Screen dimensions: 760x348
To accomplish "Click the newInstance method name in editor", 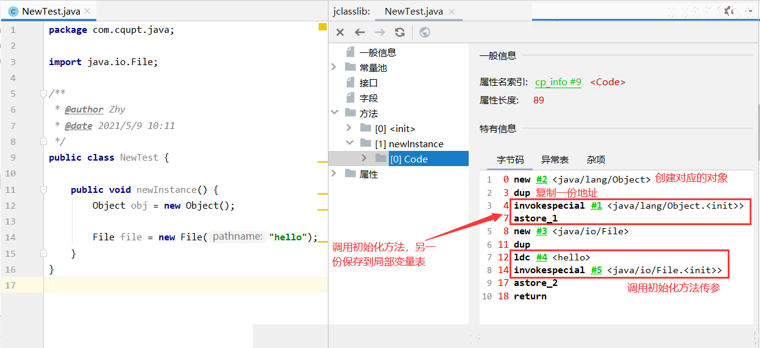I will tap(166, 190).
